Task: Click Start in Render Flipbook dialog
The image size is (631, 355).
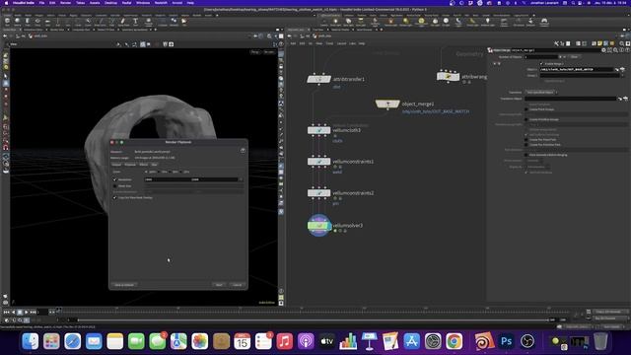Action: pos(219,285)
